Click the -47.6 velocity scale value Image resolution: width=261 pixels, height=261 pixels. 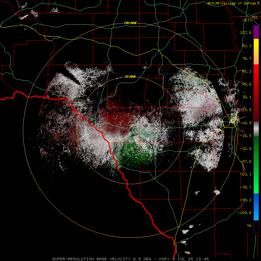(x=246, y=162)
